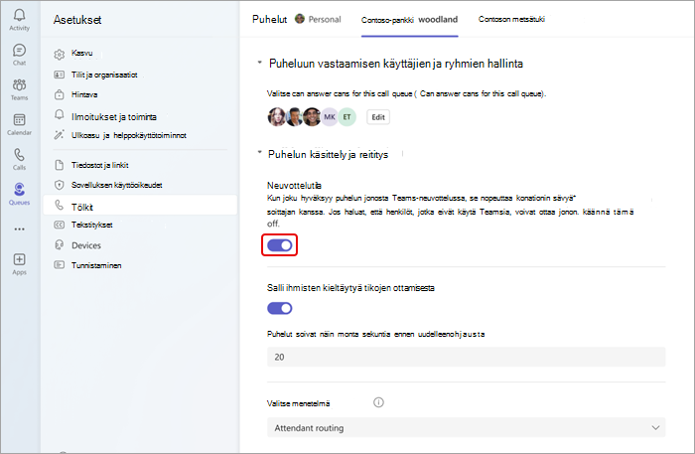Click the lock icon beside Hintava

59,94
